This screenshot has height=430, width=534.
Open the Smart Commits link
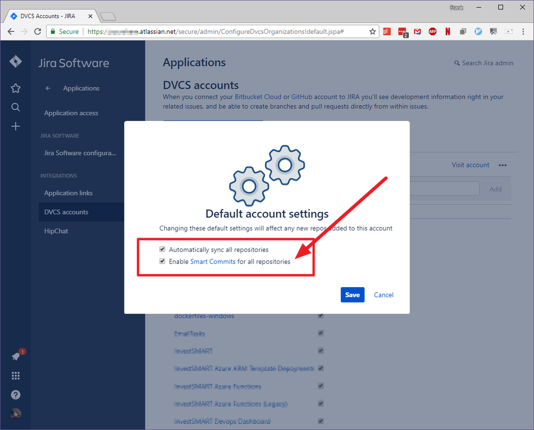coord(213,262)
